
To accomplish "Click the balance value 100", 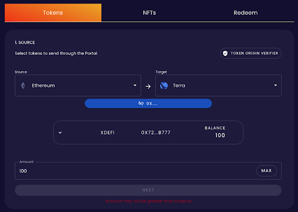I will [220, 135].
